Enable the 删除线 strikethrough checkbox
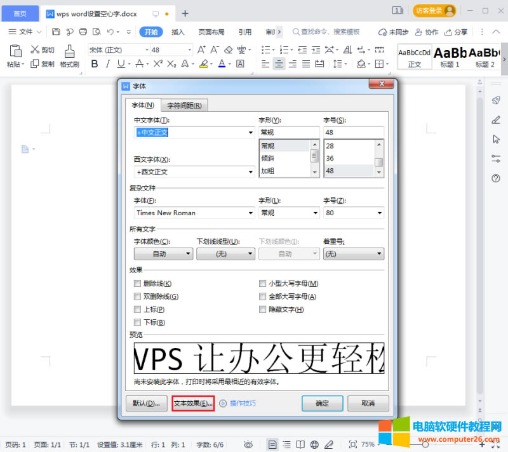Viewport: 508px width, 452px height. tap(137, 284)
